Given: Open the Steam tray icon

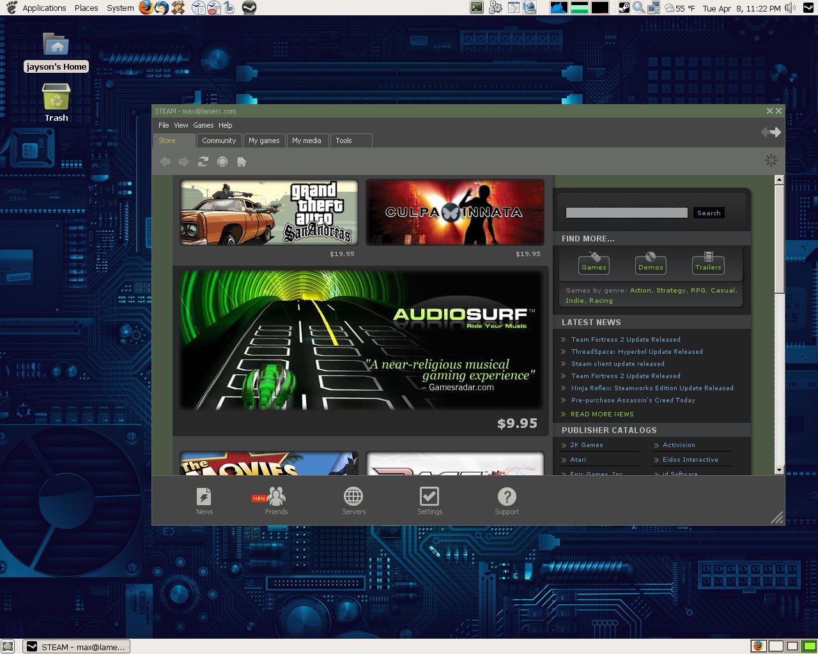Looking at the screenshot, I should point(624,8).
